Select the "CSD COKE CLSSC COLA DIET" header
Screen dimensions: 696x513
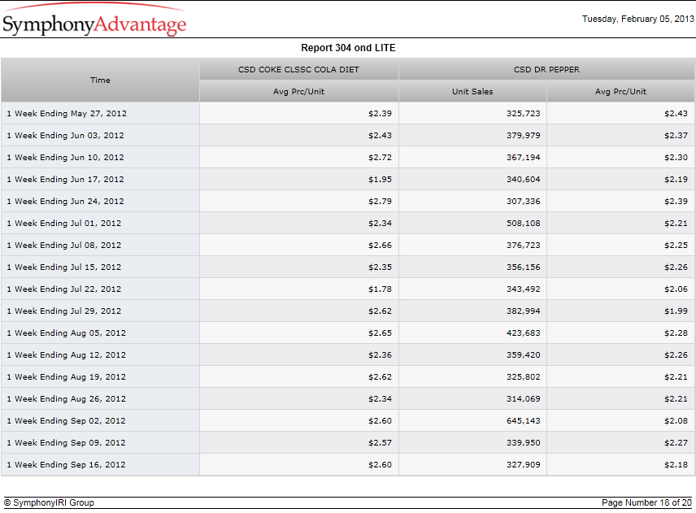[x=298, y=70]
